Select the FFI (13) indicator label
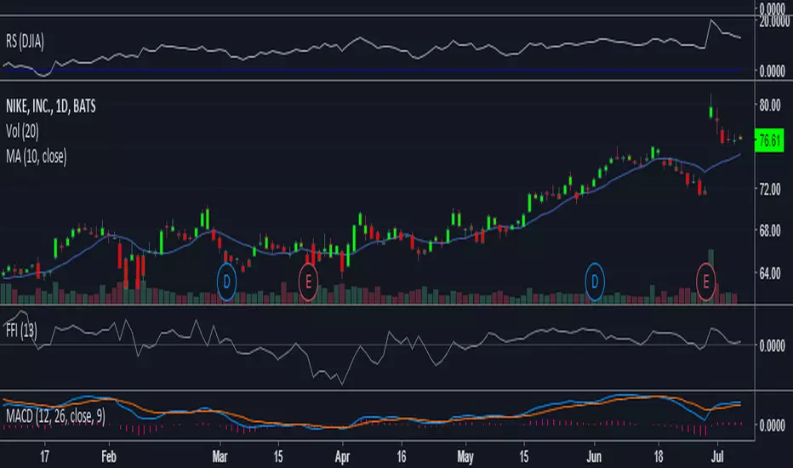Viewport: 793px width, 468px height. (21, 331)
